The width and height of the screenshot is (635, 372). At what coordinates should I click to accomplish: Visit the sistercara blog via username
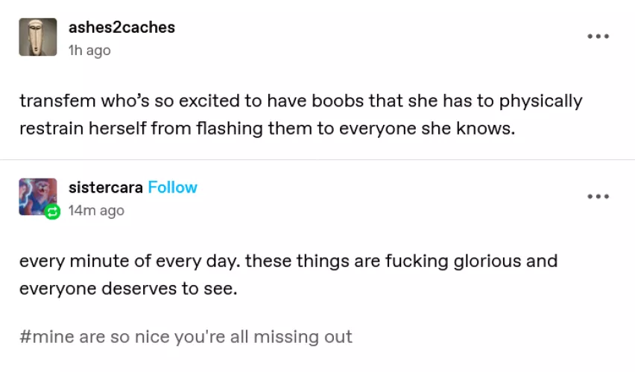click(105, 187)
